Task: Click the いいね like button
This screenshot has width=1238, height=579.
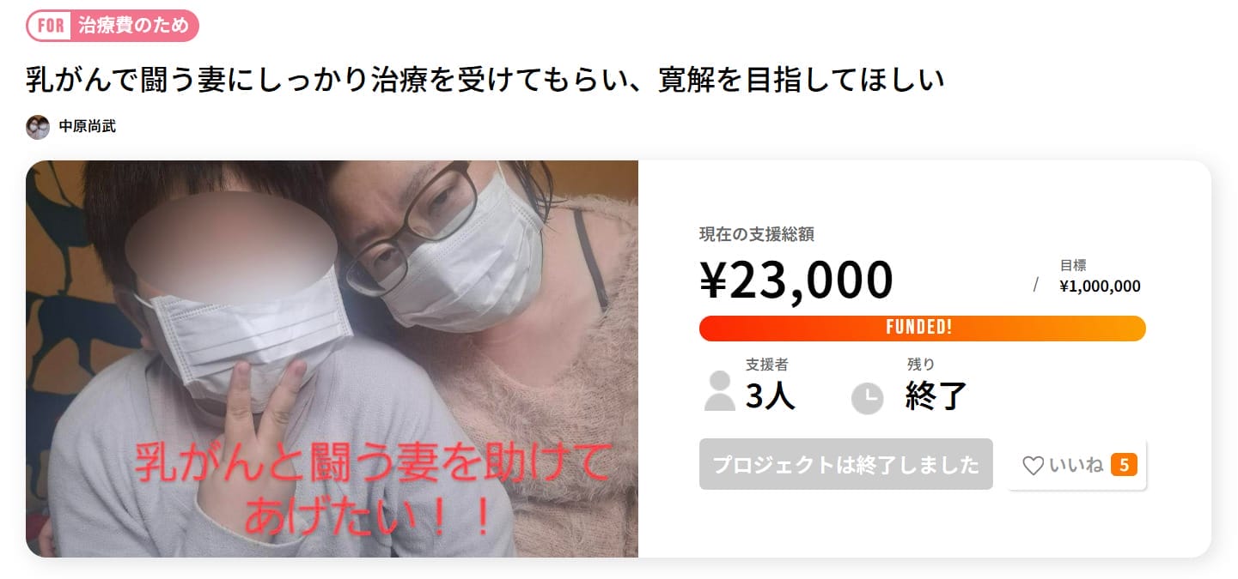Action: pos(1076,465)
